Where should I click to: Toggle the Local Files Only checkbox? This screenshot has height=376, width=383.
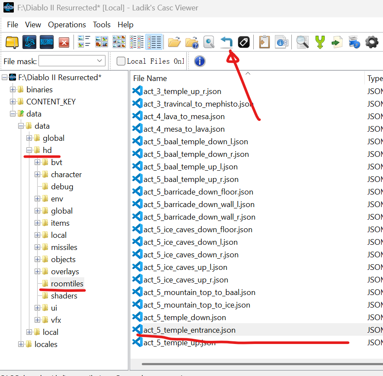121,61
